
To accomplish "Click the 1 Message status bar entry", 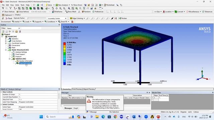I will click(91, 112).
